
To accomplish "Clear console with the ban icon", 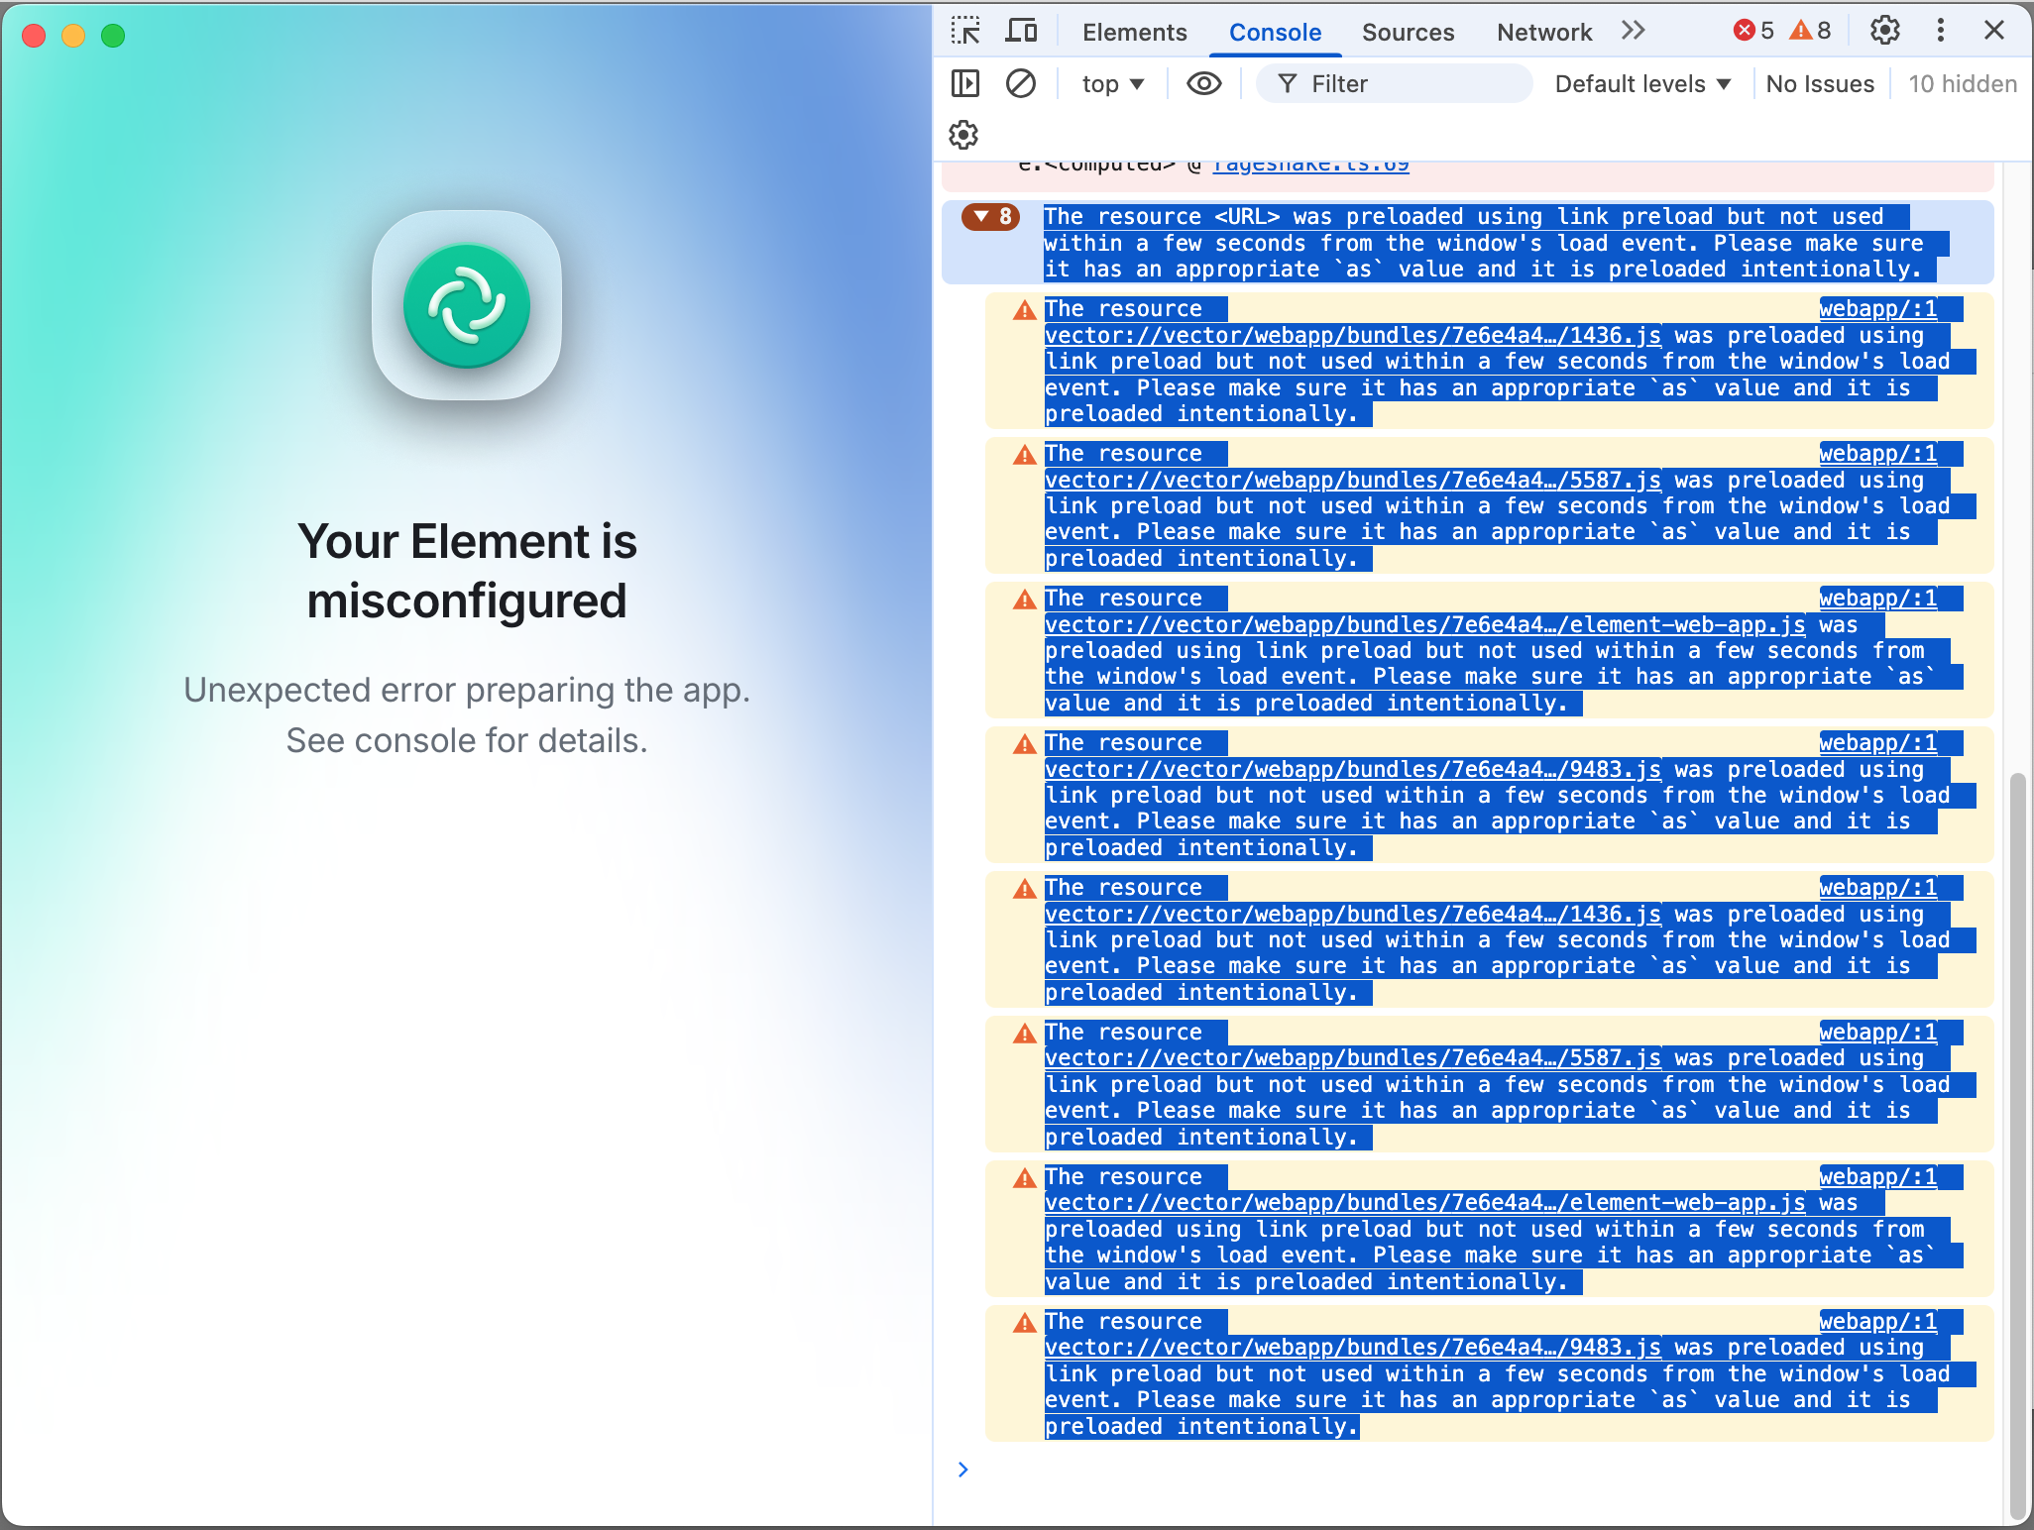I will 1020,84.
